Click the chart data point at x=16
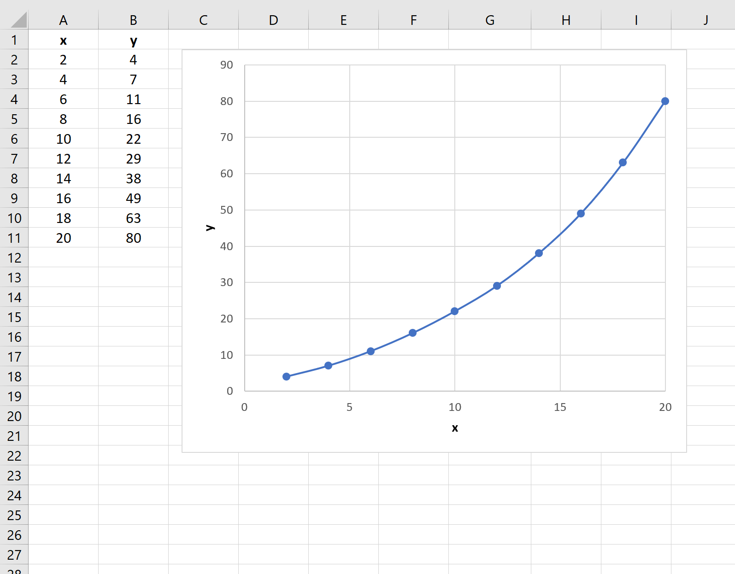This screenshot has height=574, width=735. pyautogui.click(x=581, y=213)
